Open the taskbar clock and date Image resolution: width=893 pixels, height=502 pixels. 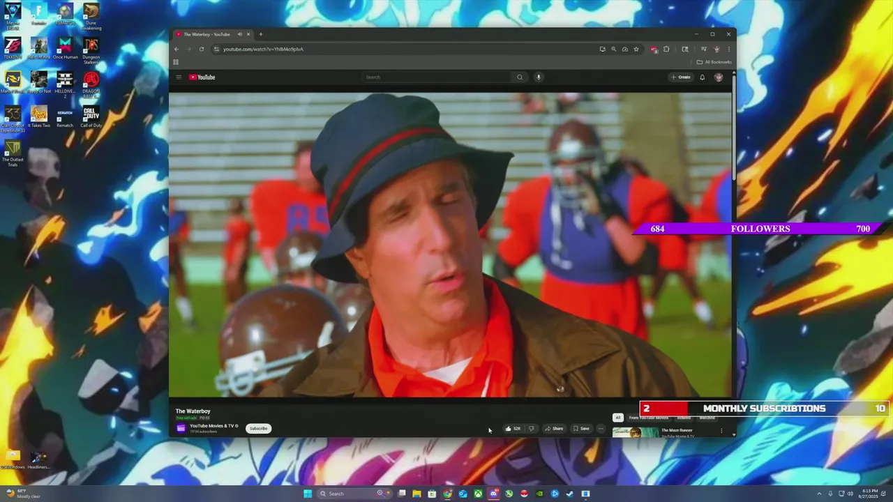point(869,494)
